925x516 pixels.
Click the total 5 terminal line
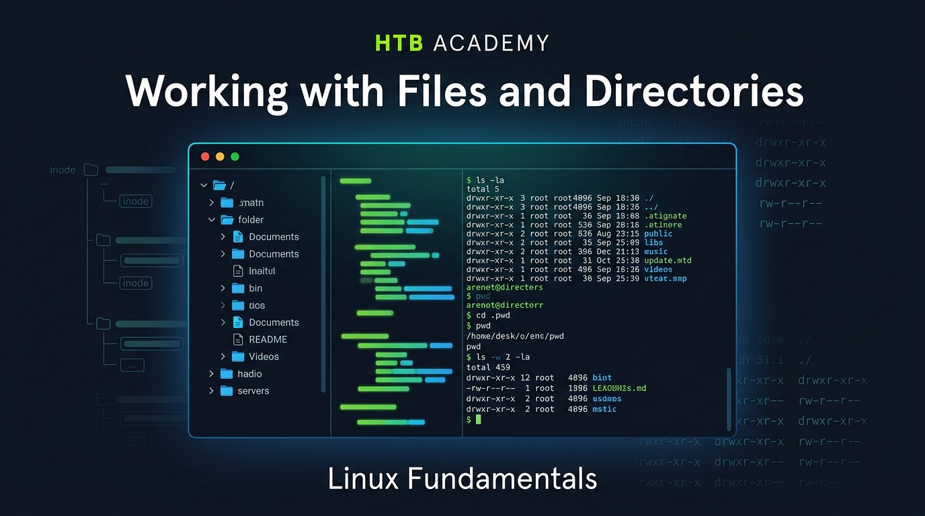(483, 189)
